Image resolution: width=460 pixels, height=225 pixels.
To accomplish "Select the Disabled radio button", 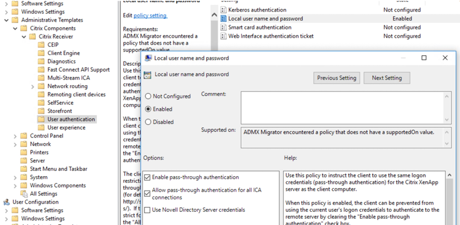I will 148,122.
